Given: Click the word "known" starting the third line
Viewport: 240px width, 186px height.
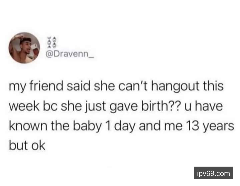Looking at the screenshot, I should pyautogui.click(x=28, y=126).
